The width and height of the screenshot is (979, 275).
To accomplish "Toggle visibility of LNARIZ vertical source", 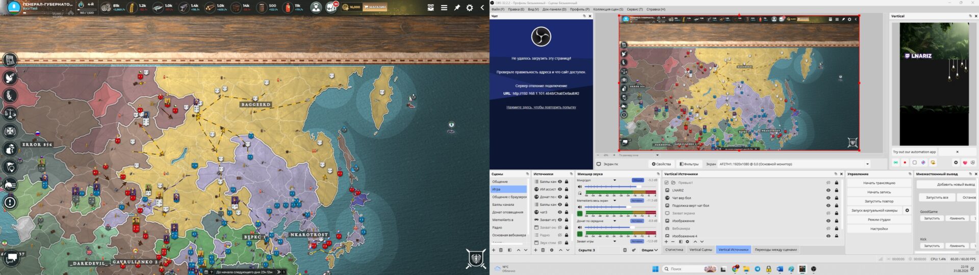I will pyautogui.click(x=829, y=190).
